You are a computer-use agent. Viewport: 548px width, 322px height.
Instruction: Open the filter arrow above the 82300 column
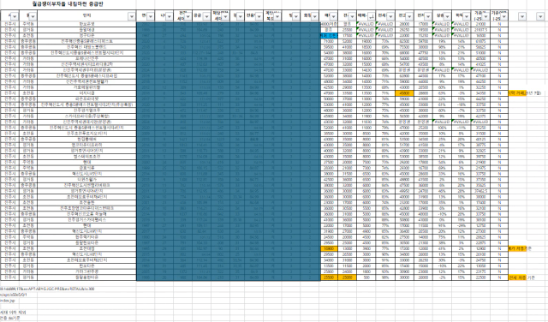(409, 16)
